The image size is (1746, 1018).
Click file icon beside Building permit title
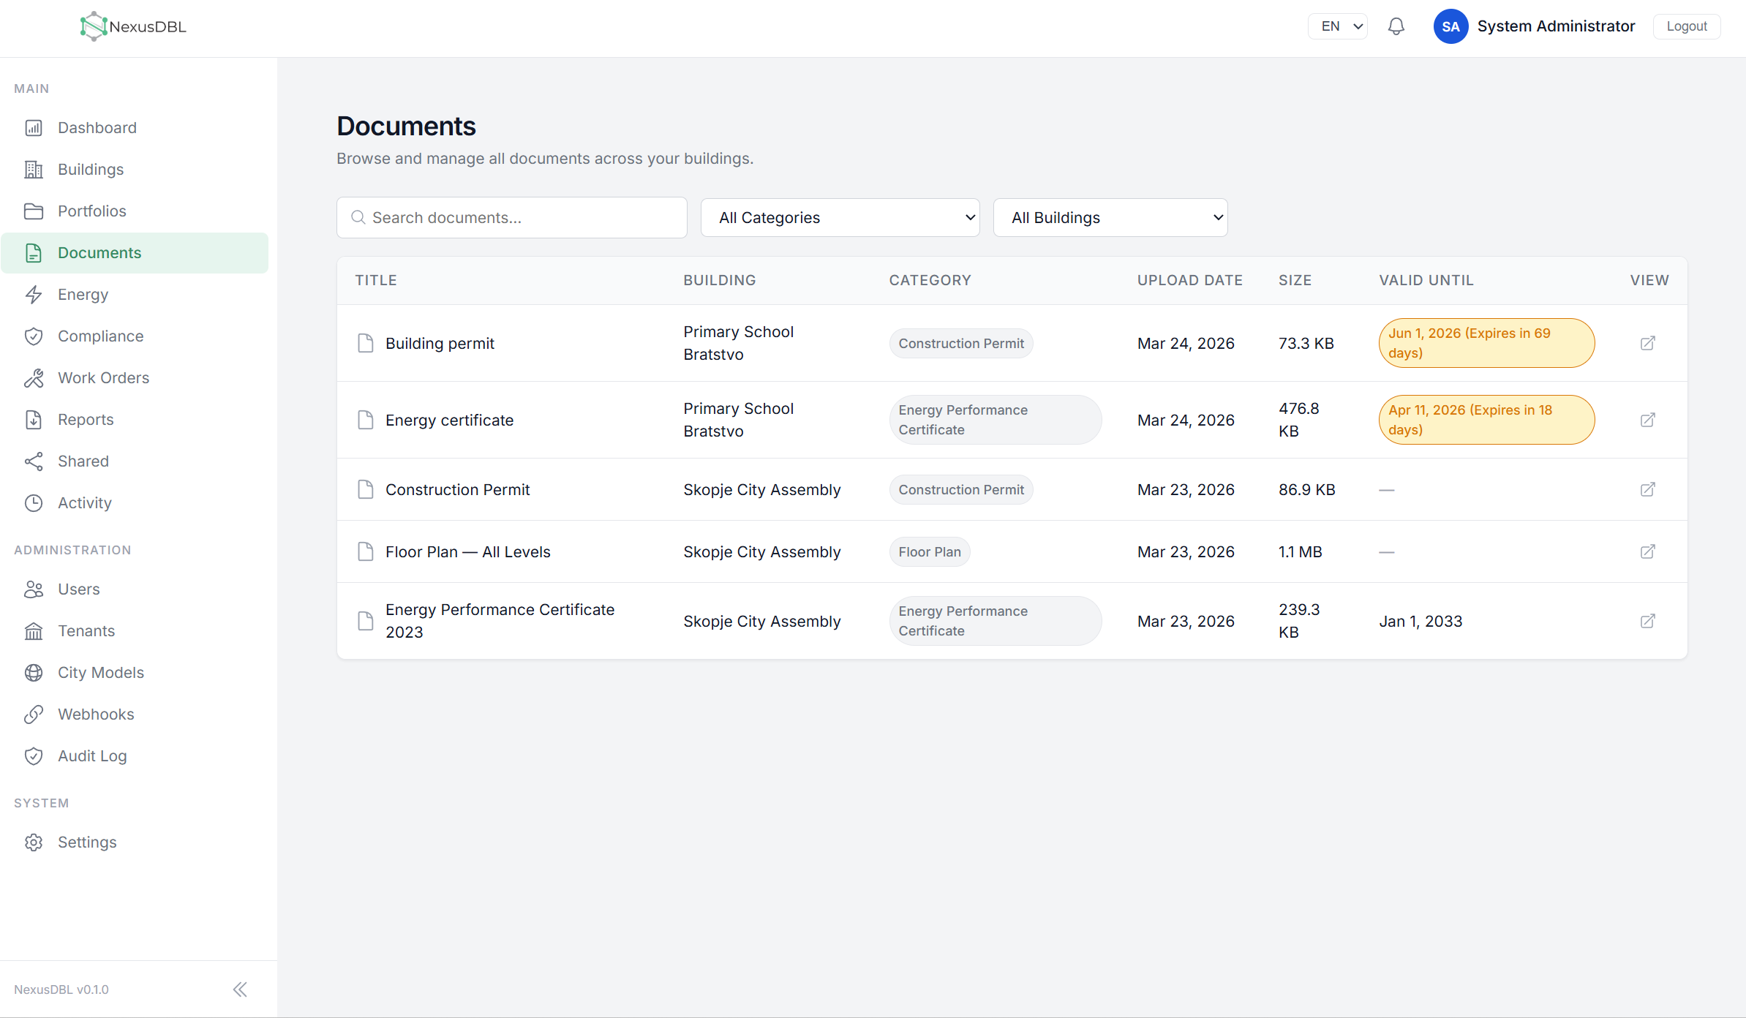click(x=365, y=343)
